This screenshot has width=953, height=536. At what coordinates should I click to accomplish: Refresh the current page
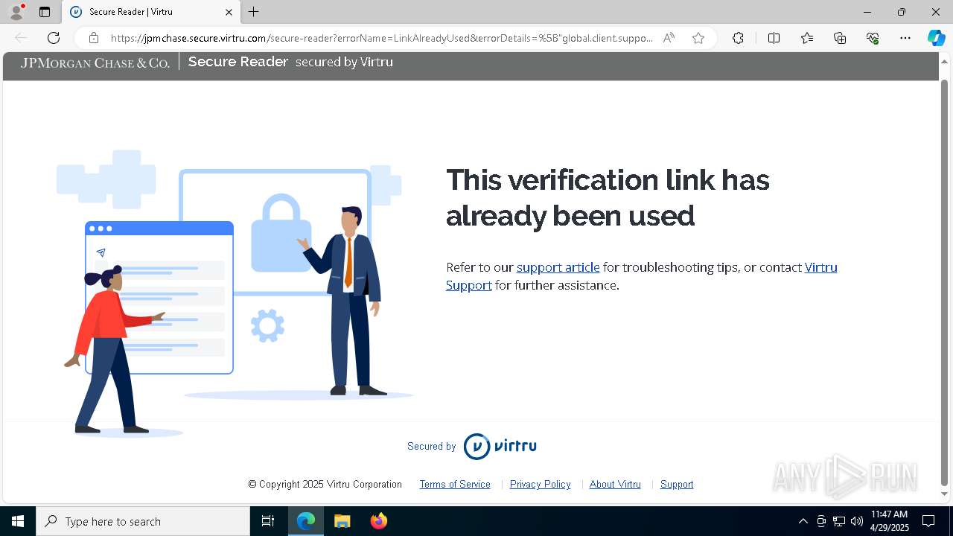(54, 38)
